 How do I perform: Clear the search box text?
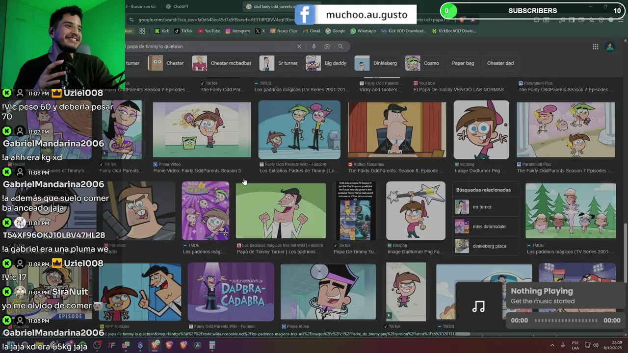[x=299, y=47]
